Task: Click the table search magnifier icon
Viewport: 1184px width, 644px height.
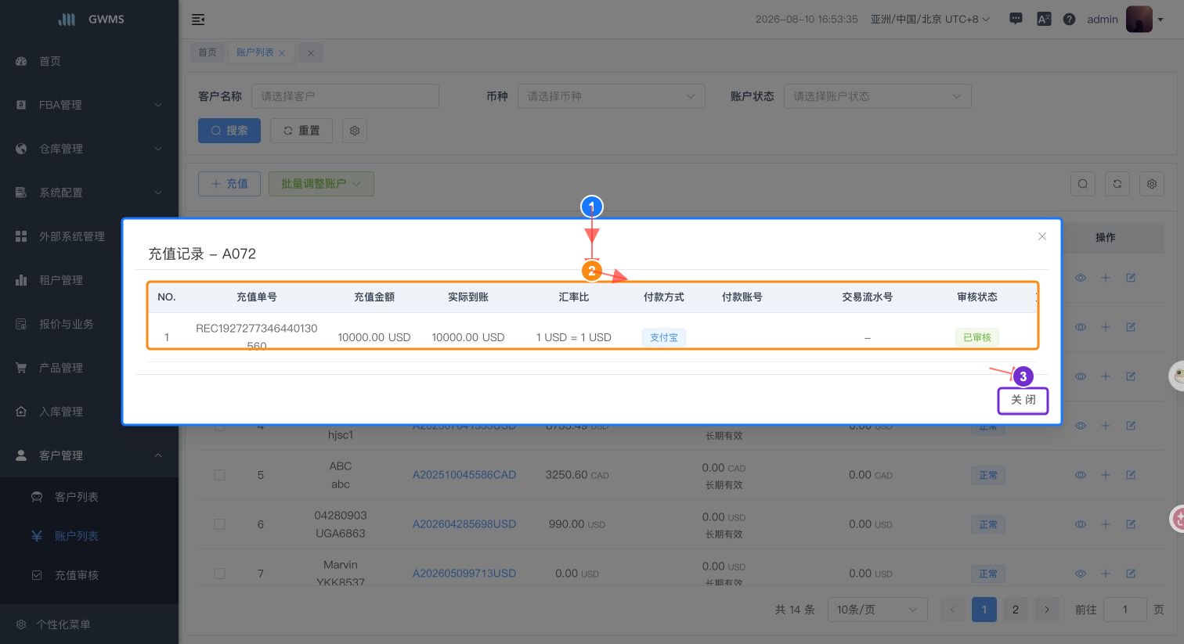Action: pyautogui.click(x=1083, y=184)
